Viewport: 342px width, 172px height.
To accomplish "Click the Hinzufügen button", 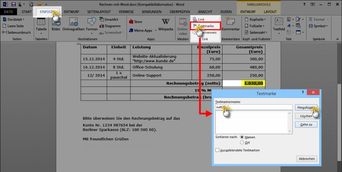I will coord(306,107).
